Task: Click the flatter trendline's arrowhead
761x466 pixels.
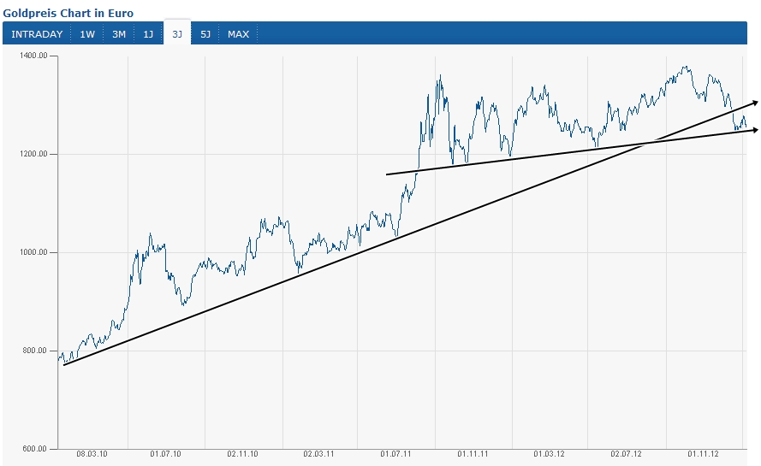Action: point(752,130)
